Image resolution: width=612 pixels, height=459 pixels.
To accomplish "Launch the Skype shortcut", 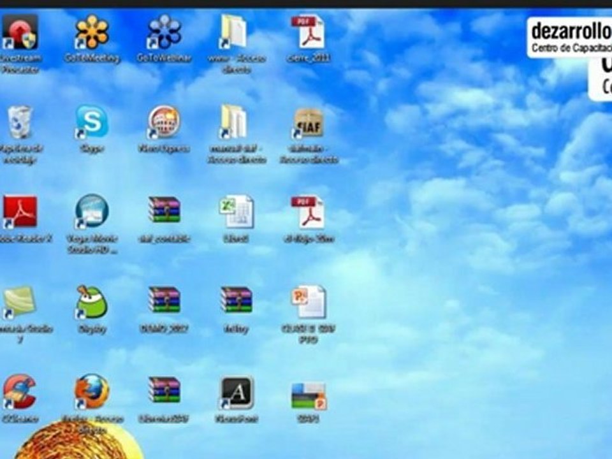I will coord(92,122).
